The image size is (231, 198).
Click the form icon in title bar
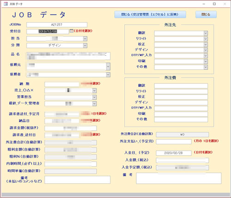point(6,4)
